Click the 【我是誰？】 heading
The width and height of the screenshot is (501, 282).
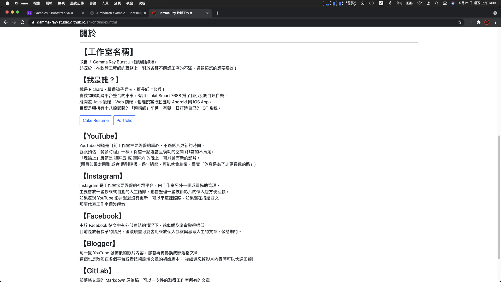point(101,80)
